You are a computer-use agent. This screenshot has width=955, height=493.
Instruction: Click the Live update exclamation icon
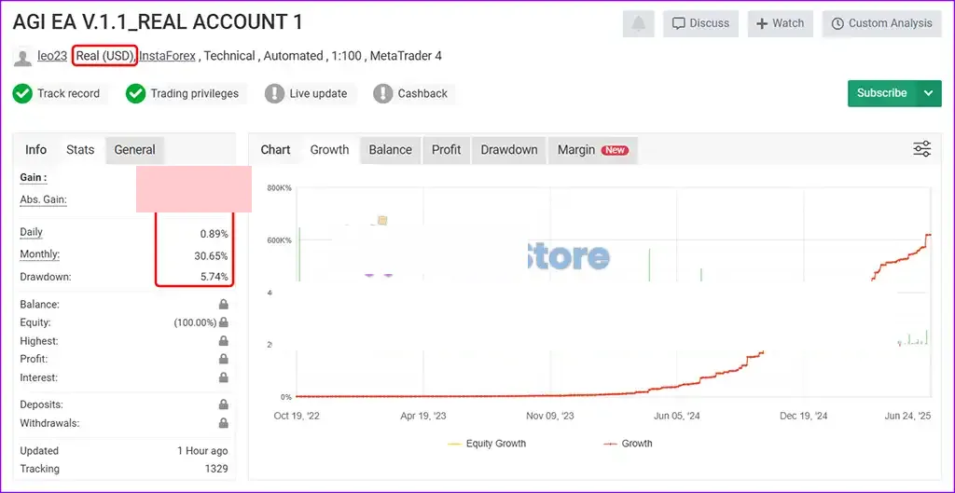pos(275,94)
